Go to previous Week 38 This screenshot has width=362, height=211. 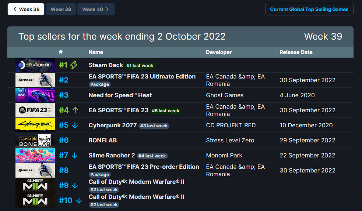coord(26,9)
